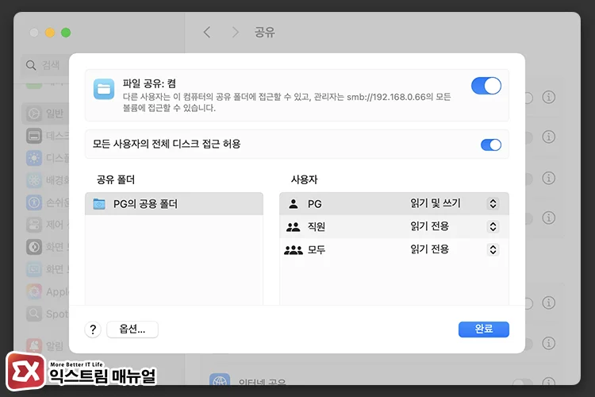
Task: Click the info icon beside 디스크 접근 허용 switch
Action: 549,137
